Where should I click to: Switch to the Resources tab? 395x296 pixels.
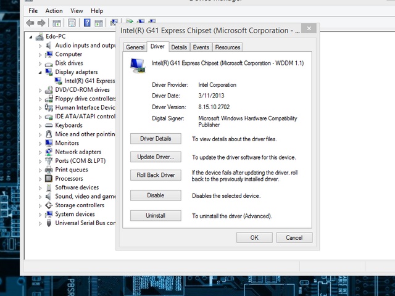point(228,47)
